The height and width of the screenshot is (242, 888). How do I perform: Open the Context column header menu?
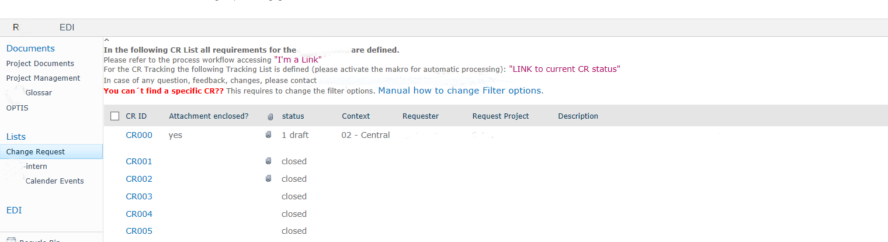(x=356, y=116)
